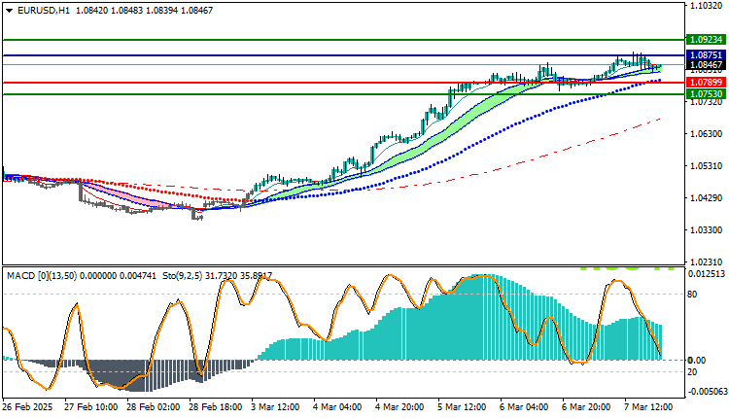This screenshot has height=418, width=729.
Task: Click the current price label 1.08467
Action: 707,65
